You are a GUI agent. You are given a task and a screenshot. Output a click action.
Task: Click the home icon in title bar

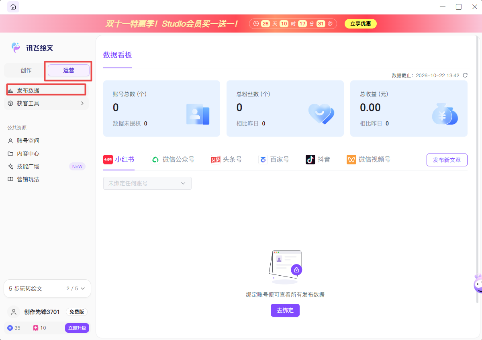pos(13,7)
